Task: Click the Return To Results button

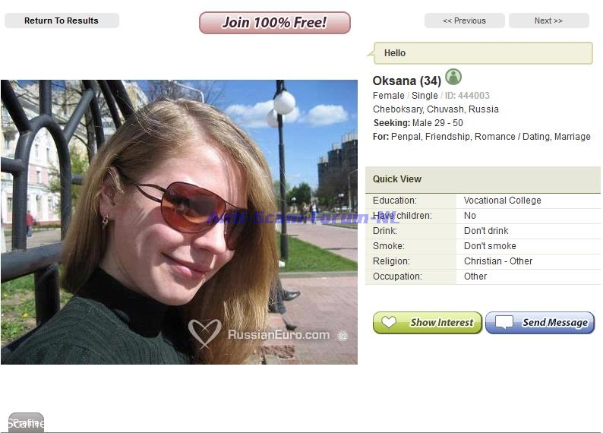Action: pos(62,21)
